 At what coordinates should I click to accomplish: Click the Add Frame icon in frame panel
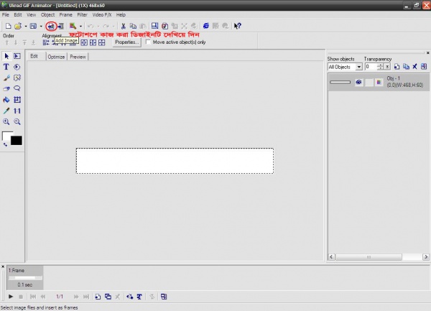(97, 296)
